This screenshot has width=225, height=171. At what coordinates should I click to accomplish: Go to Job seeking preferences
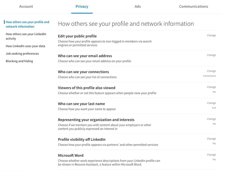tap(22, 54)
